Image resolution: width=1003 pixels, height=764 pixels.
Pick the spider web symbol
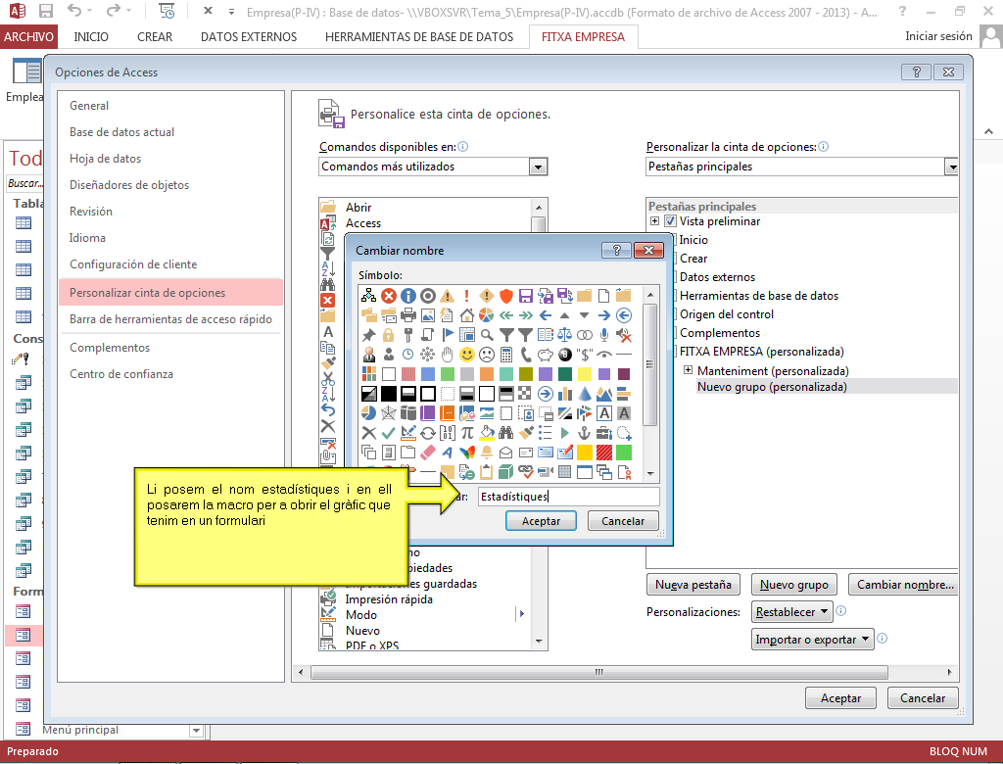click(x=388, y=413)
